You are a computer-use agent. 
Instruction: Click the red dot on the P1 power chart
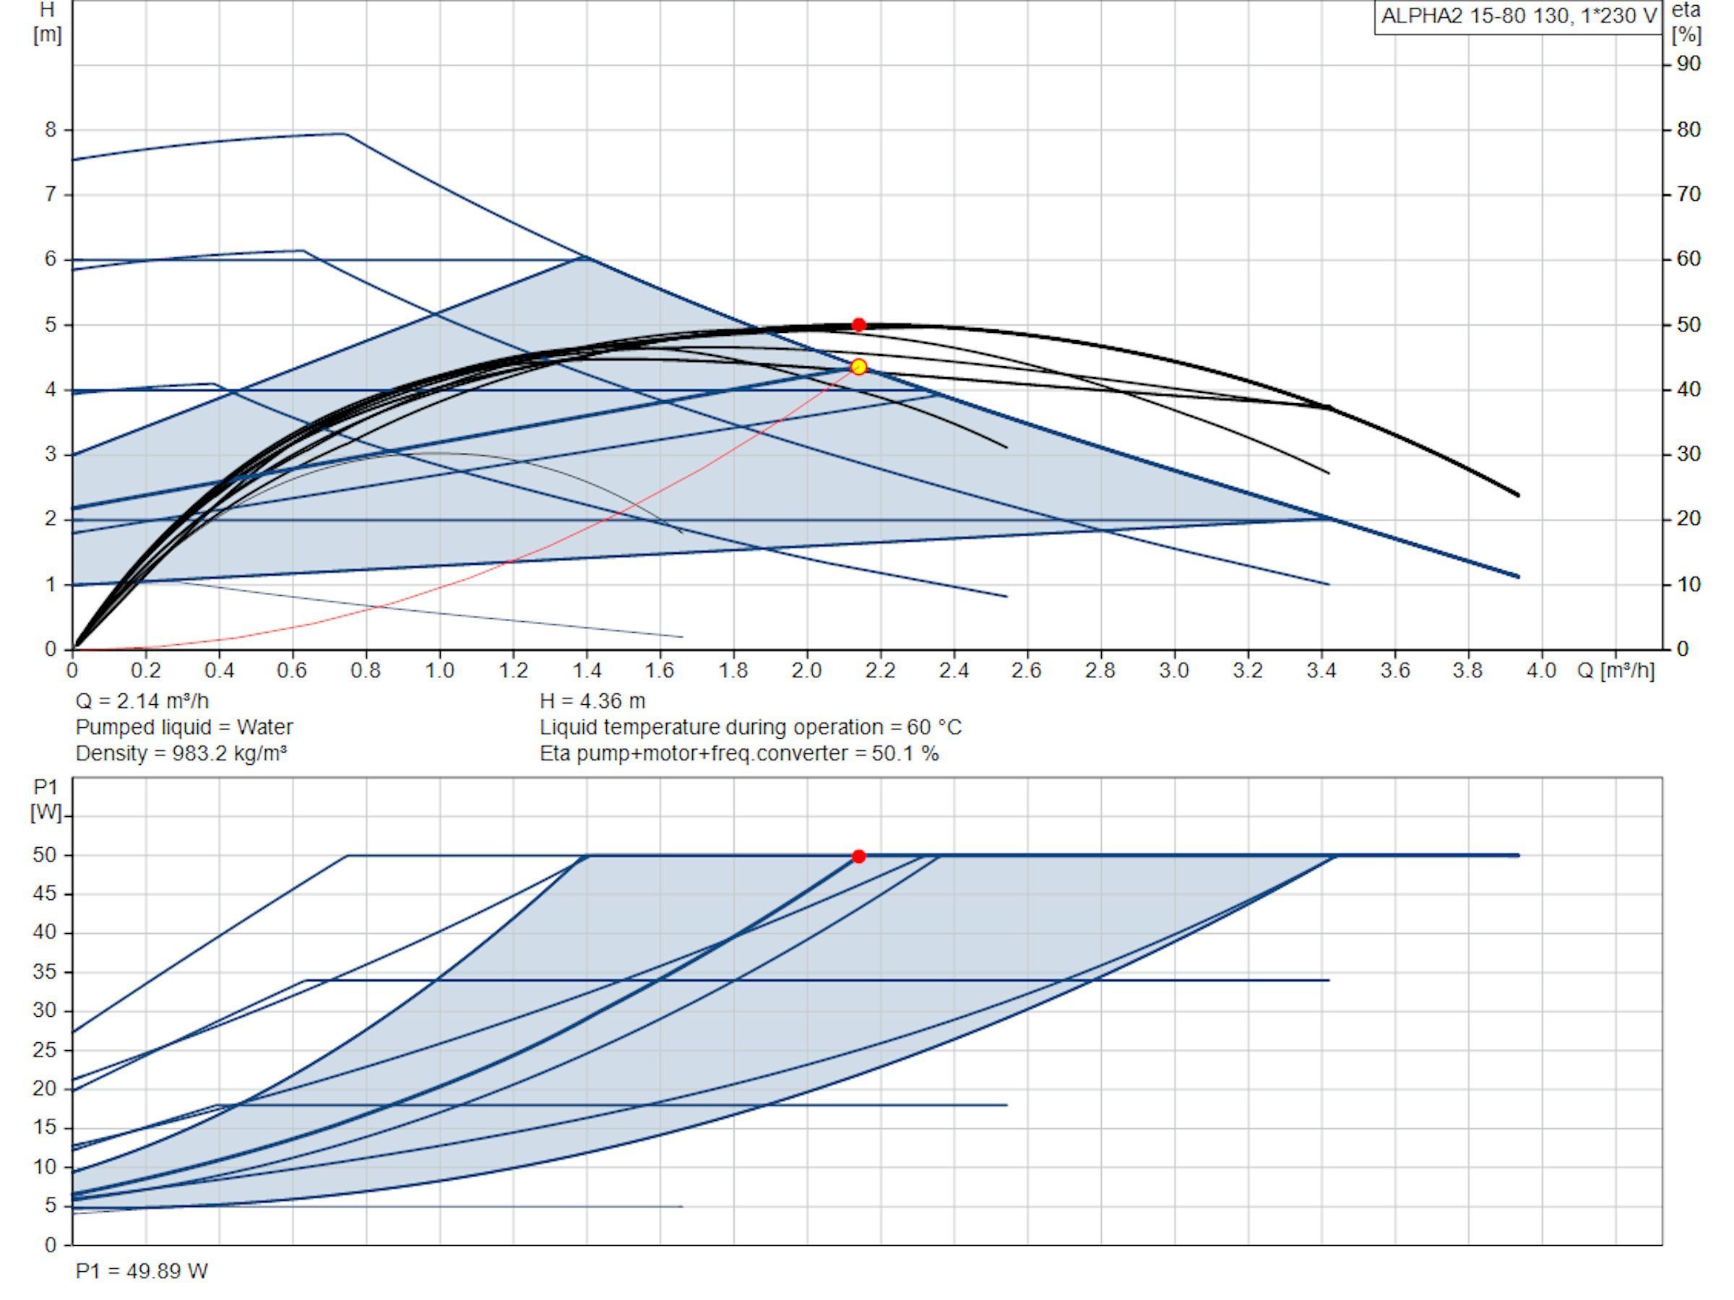(x=858, y=857)
